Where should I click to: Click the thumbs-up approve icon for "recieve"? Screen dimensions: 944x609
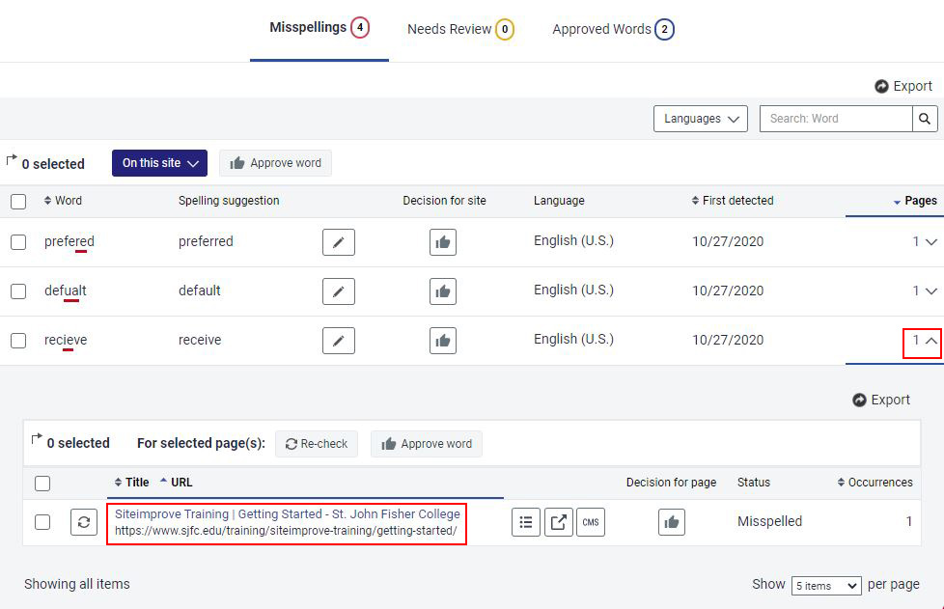point(442,340)
